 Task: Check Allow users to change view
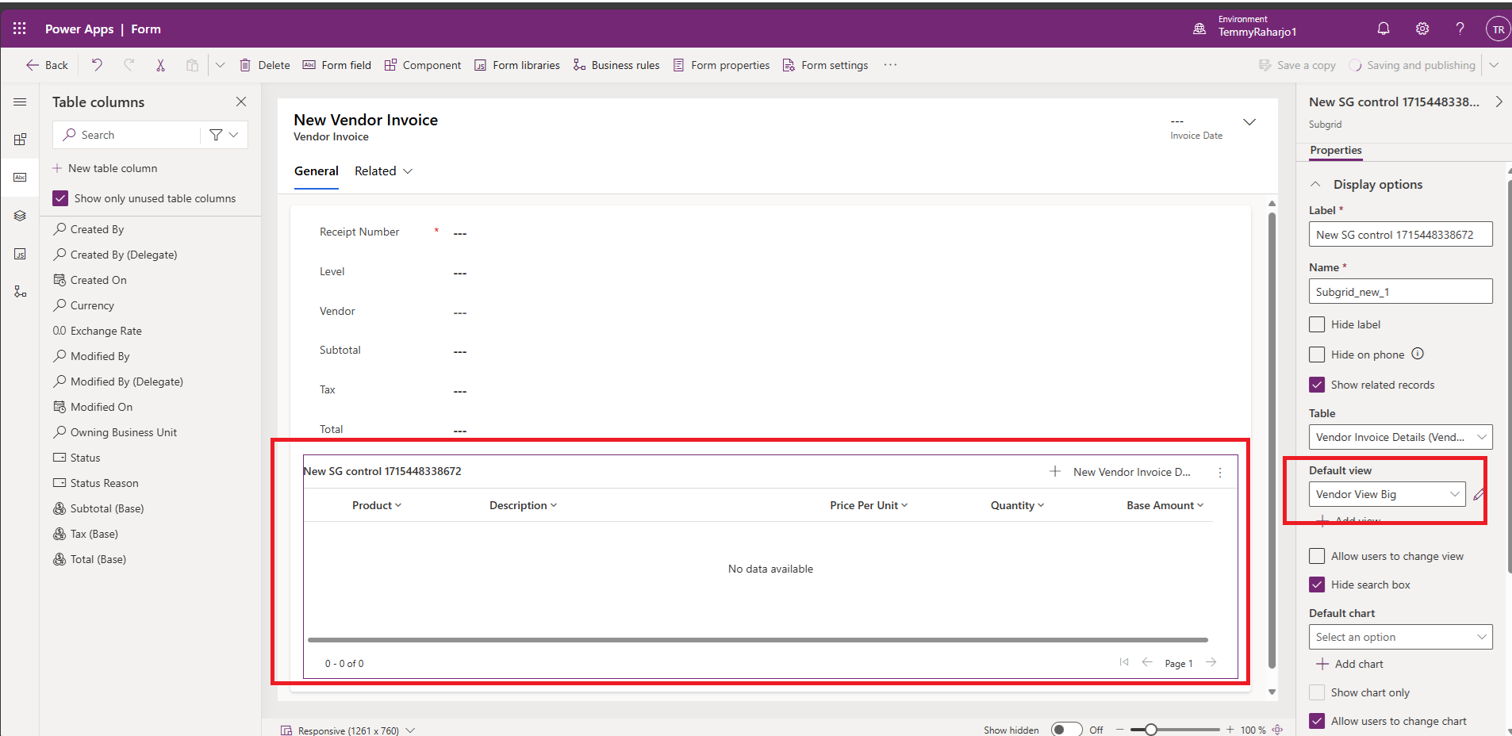point(1317,556)
